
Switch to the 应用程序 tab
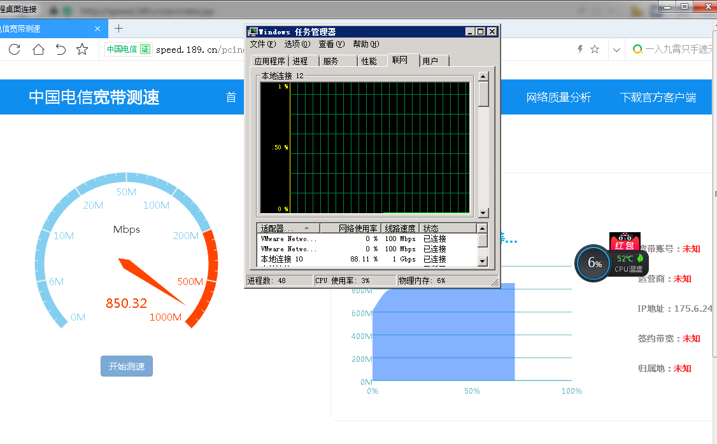(270, 61)
